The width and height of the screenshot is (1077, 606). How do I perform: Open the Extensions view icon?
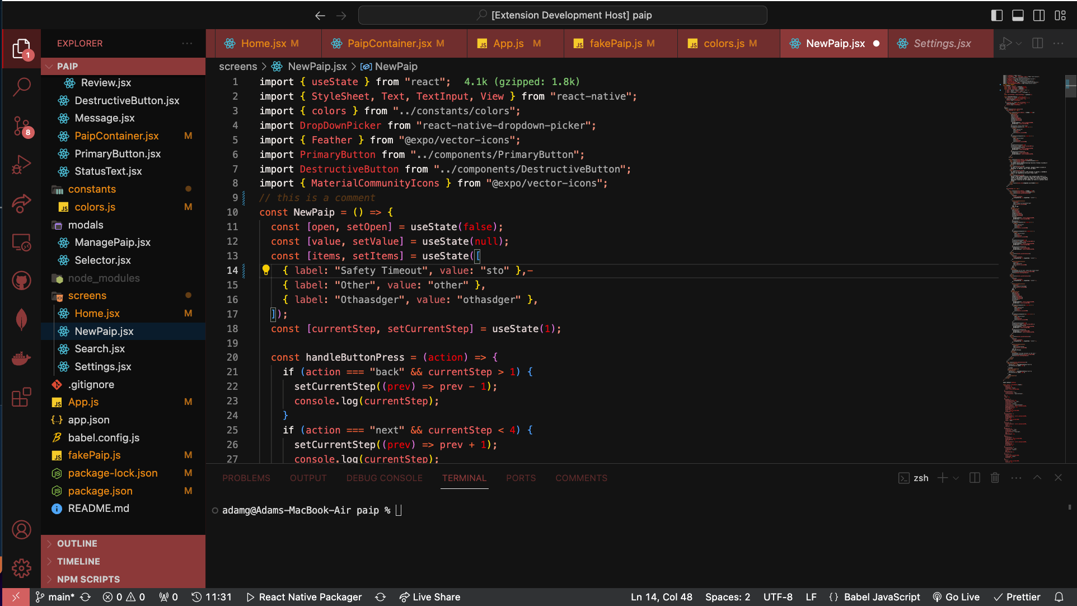pyautogui.click(x=21, y=397)
